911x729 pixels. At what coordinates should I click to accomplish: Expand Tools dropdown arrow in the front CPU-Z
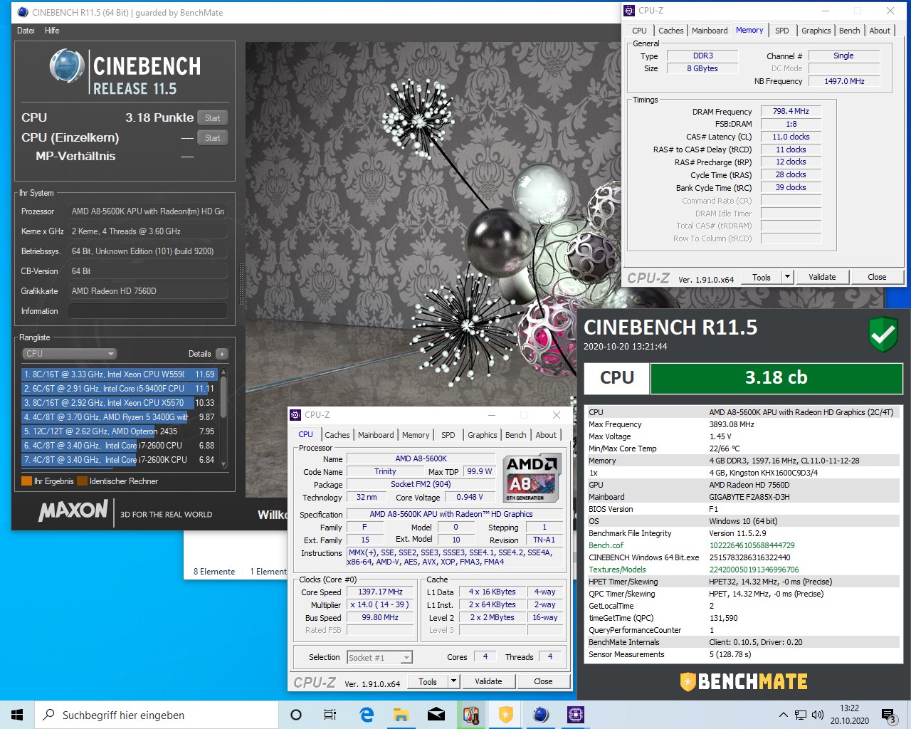point(453,681)
